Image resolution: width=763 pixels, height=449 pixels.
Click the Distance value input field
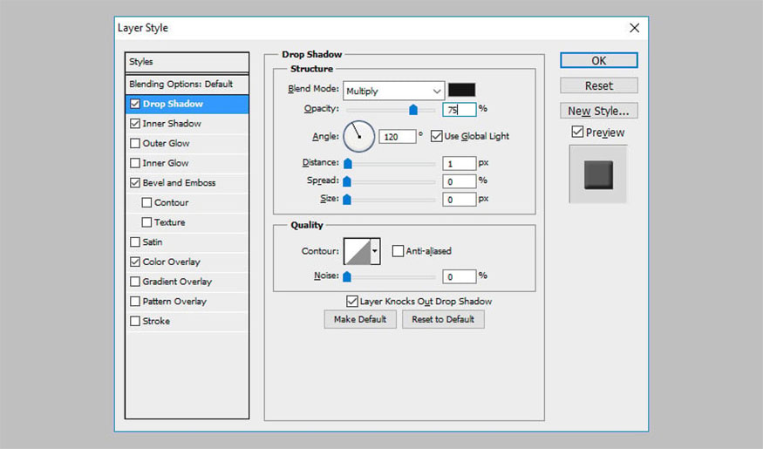459,163
